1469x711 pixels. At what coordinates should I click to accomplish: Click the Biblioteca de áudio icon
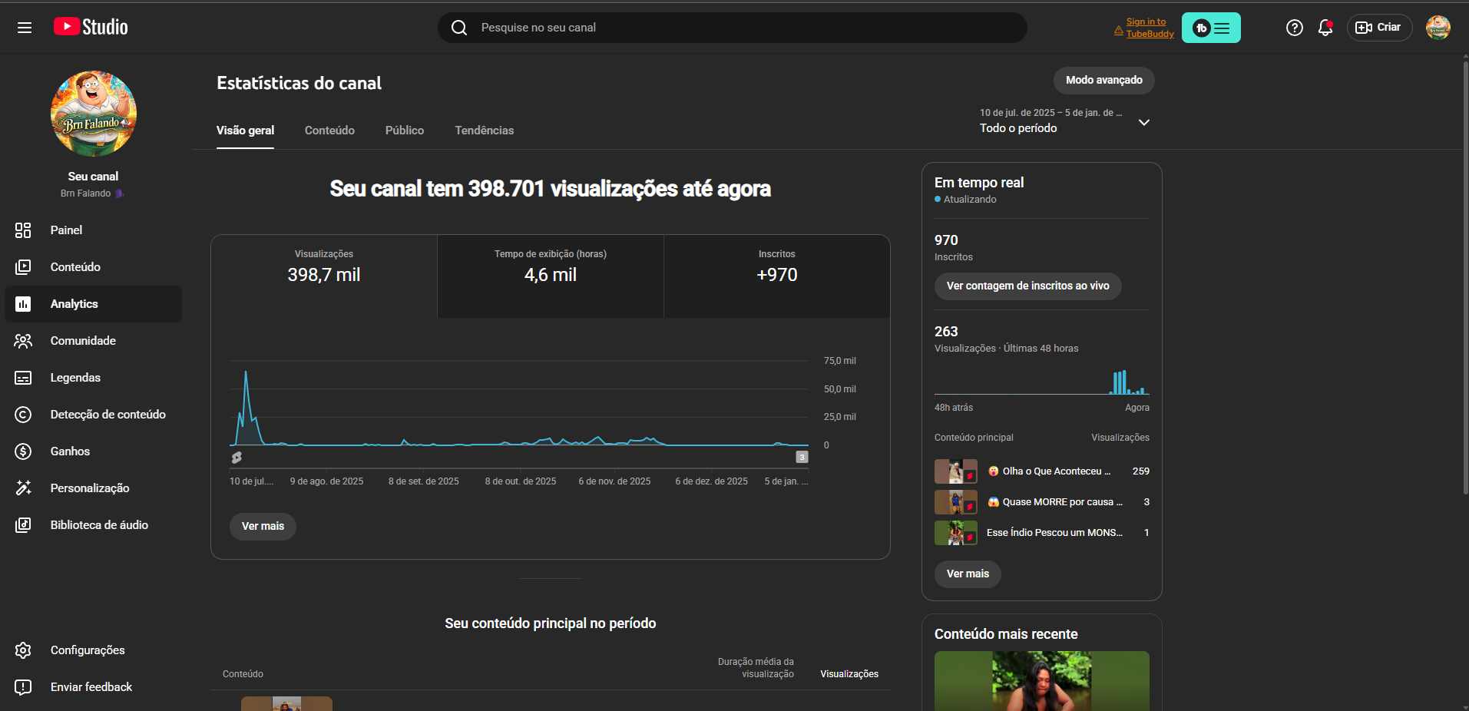coord(23,525)
